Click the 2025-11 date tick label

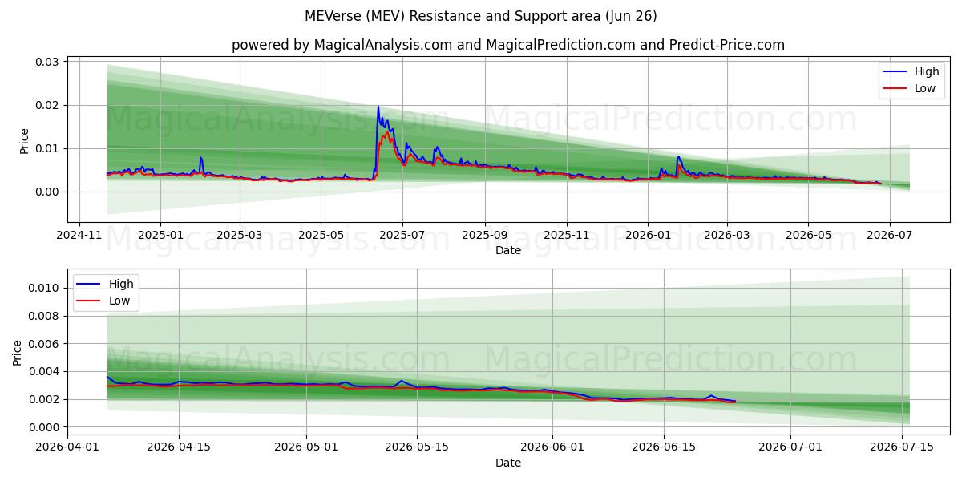(567, 235)
